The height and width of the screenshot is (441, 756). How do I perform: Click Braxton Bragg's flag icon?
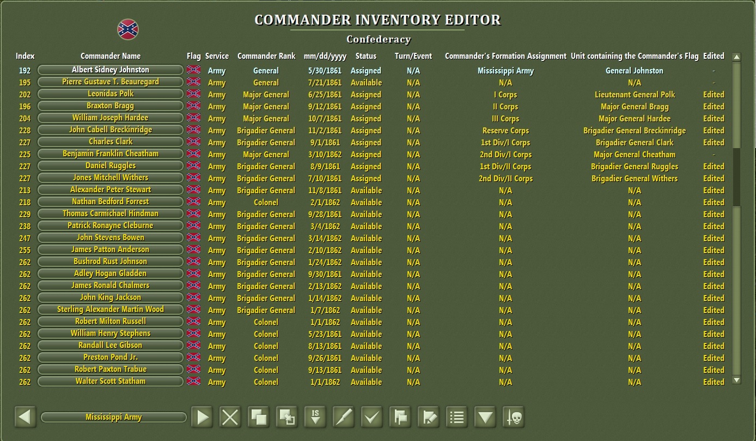point(193,106)
